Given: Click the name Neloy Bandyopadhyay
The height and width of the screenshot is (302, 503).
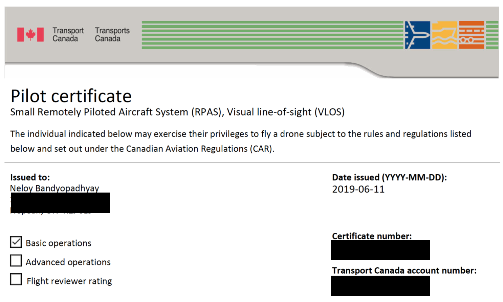Looking at the screenshot, I should point(54,189).
